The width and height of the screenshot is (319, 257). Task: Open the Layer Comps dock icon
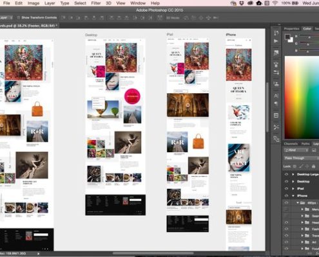276,116
